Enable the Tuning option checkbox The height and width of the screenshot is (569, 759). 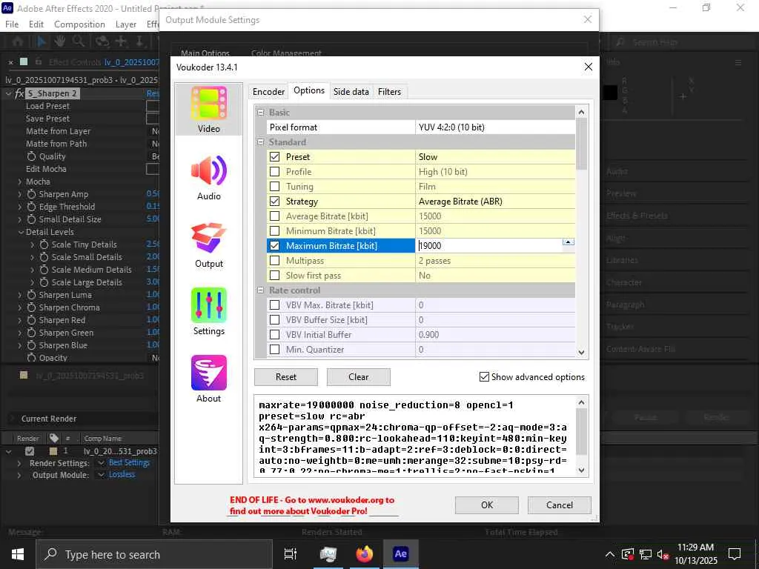pos(274,186)
